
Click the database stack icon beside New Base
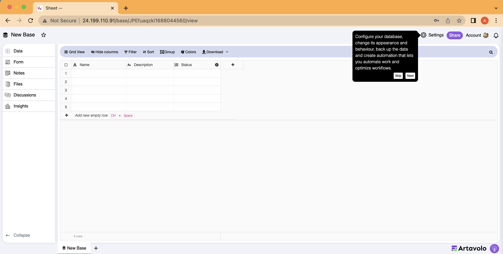5,35
